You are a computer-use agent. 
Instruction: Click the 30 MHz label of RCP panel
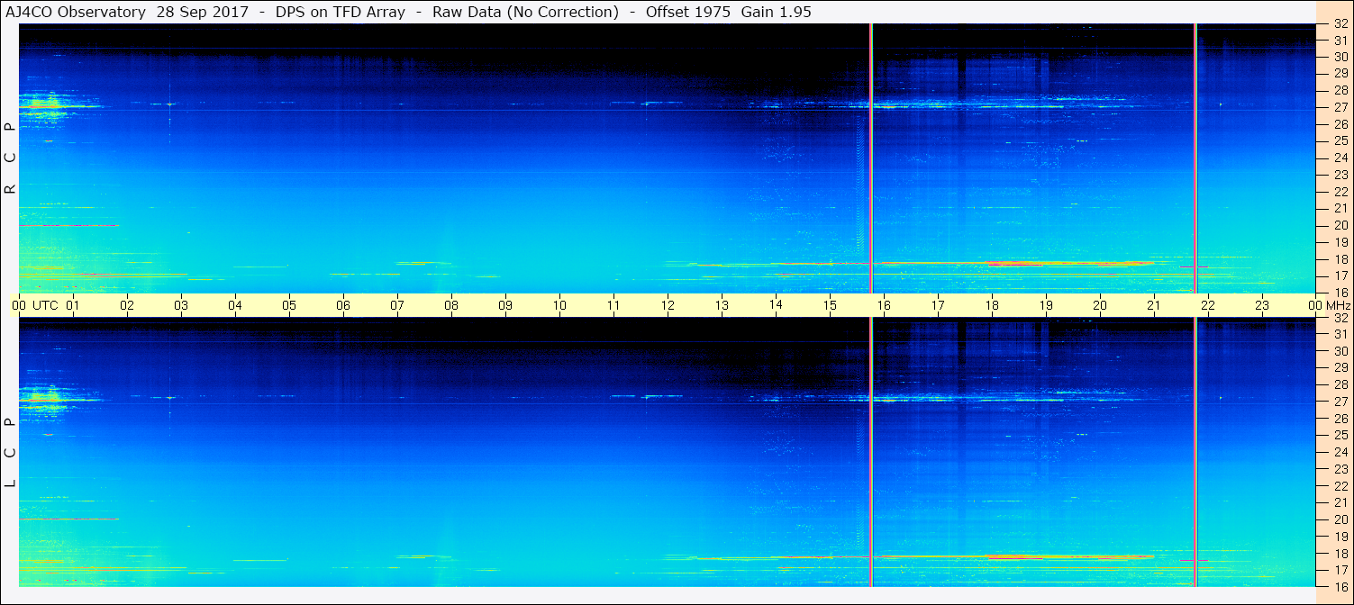(1340, 57)
